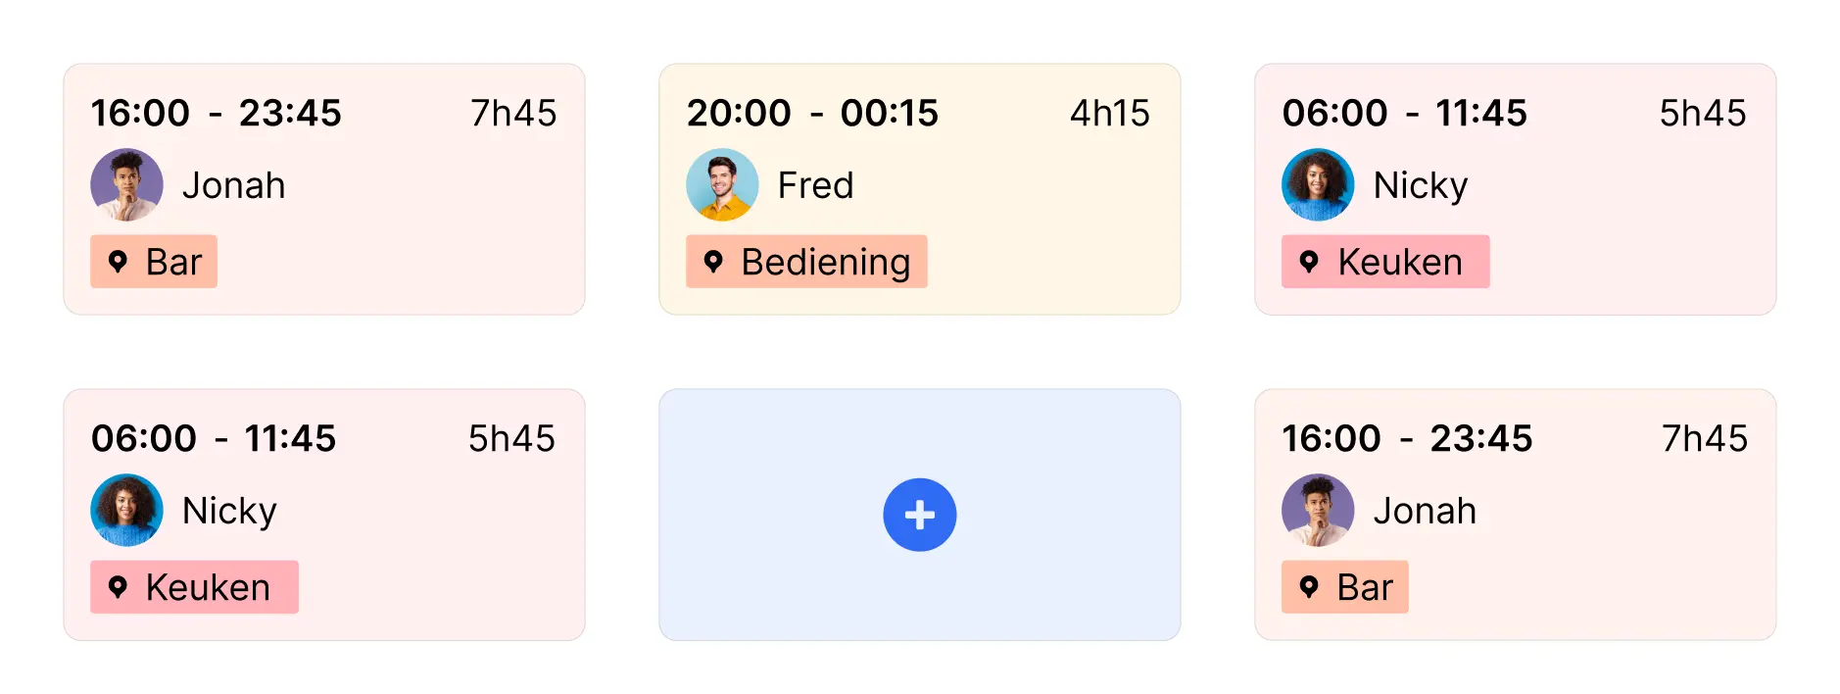Click the 5h45 duration on Nicky's top-right shift
1840x694 pixels.
point(1703,113)
